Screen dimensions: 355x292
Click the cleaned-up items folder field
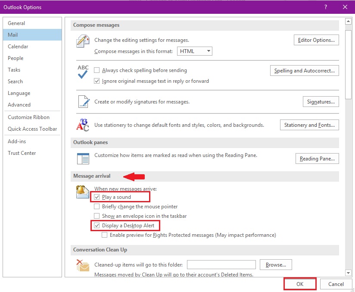[x=221, y=264]
